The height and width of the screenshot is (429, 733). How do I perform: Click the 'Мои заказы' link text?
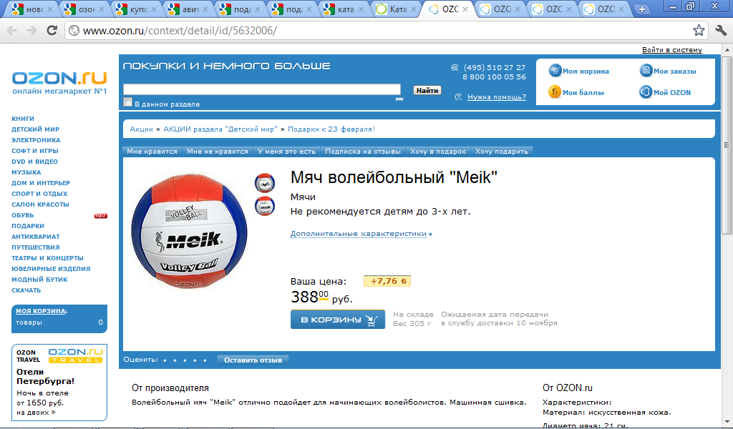[x=674, y=71]
